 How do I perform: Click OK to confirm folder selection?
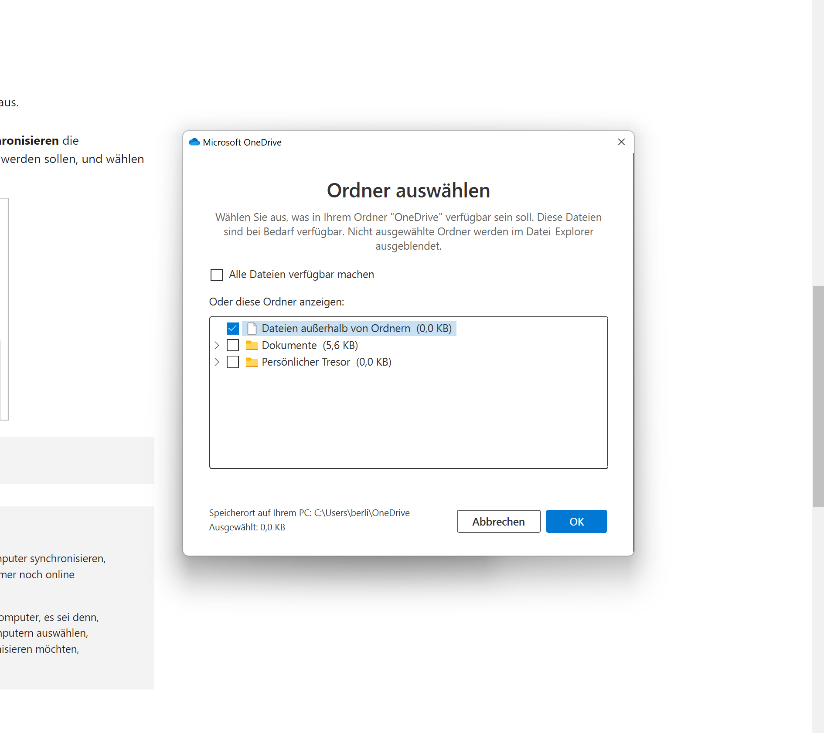coord(576,521)
